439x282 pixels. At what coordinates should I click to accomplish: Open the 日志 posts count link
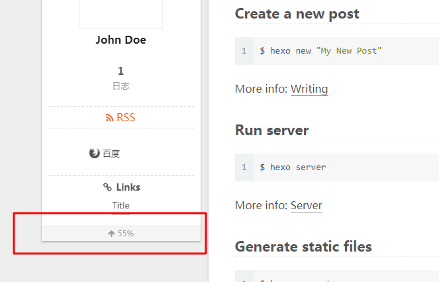(x=121, y=78)
